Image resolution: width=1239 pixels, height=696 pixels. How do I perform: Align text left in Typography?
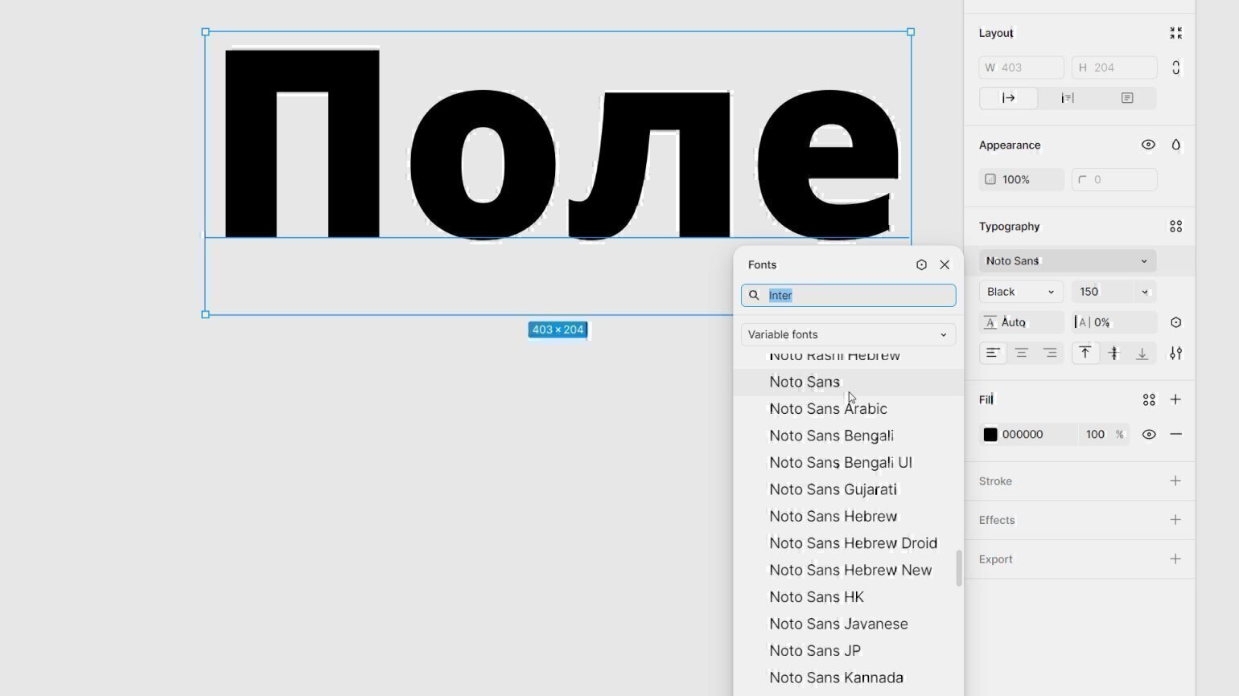(x=993, y=353)
